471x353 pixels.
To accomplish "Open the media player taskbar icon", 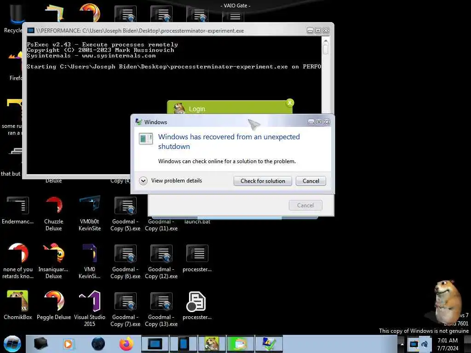I will pyautogui.click(x=68, y=344).
